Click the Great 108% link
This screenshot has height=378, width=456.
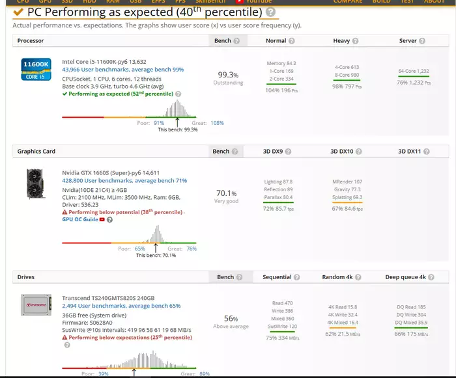217,123
